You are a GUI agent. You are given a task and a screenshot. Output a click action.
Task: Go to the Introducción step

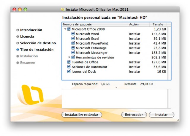pyautogui.click(x=31, y=30)
